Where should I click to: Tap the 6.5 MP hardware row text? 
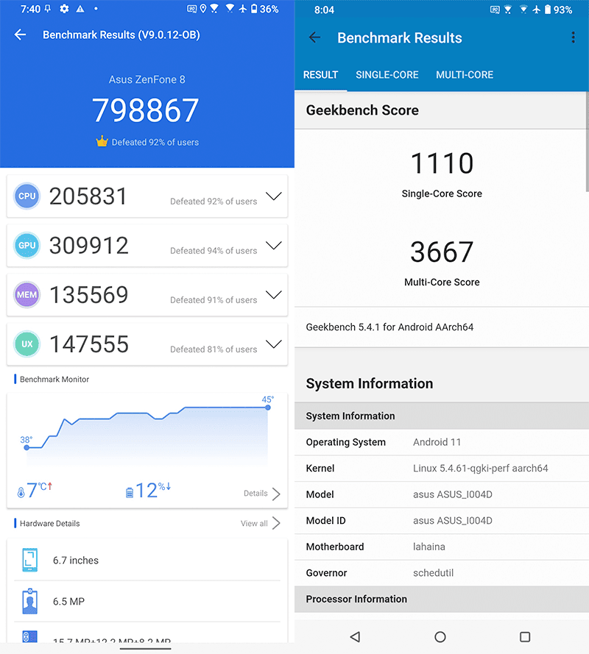(x=68, y=602)
